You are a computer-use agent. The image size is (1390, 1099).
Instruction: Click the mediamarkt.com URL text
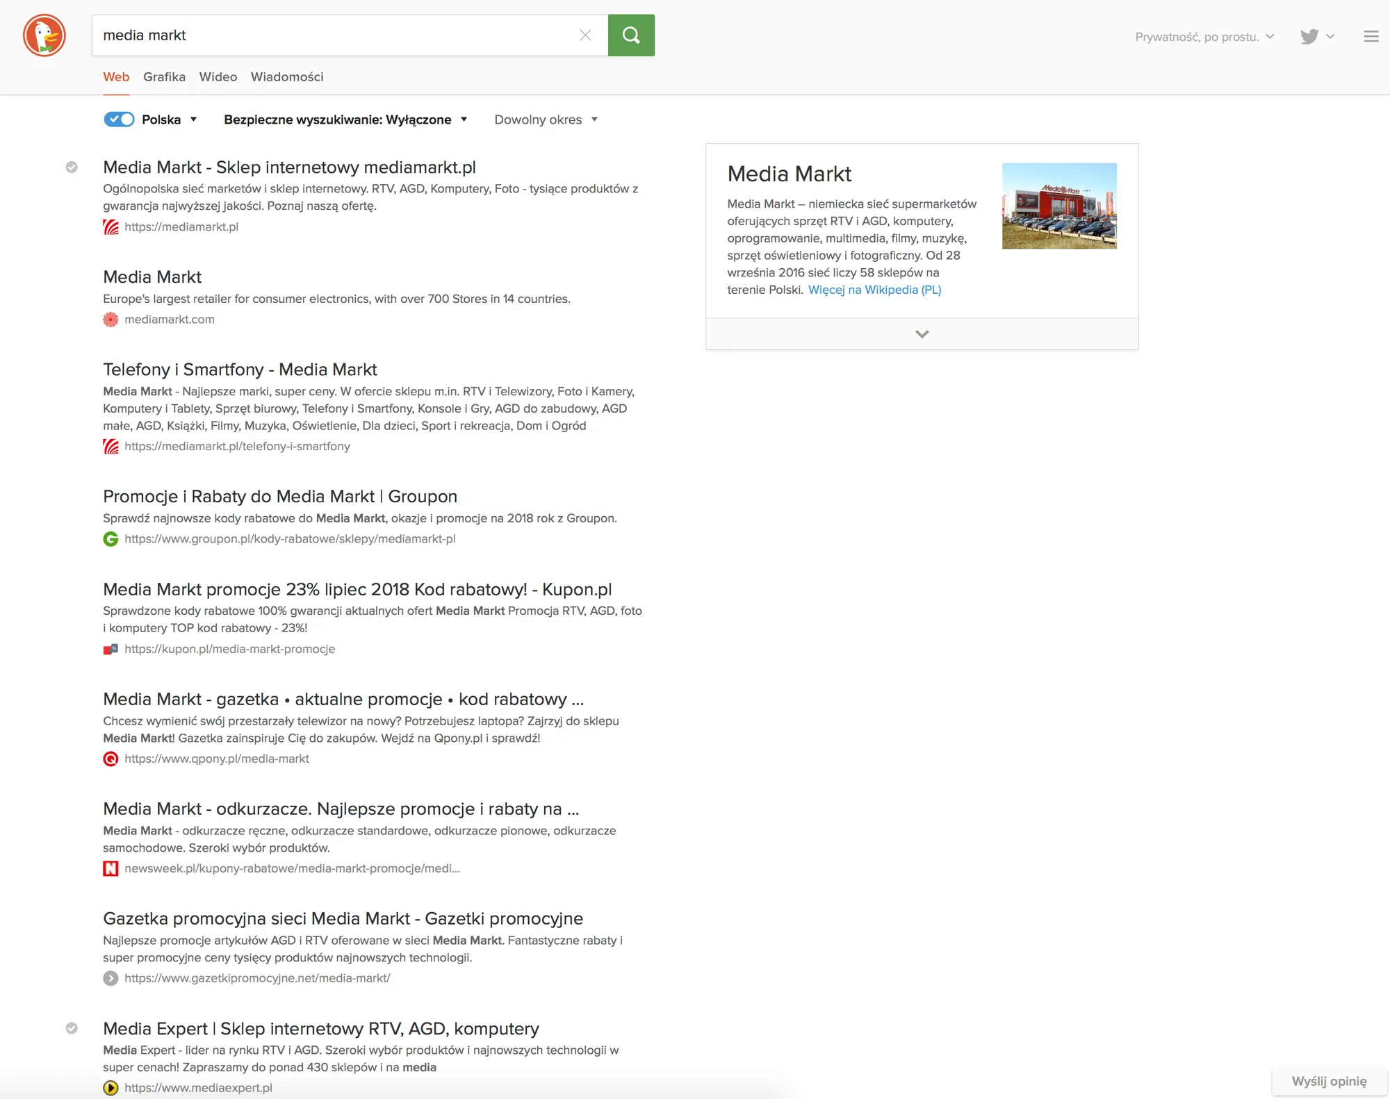[x=170, y=320]
